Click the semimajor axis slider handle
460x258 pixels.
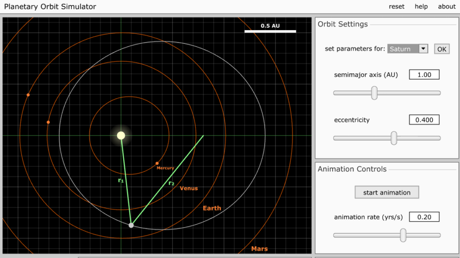374,93
